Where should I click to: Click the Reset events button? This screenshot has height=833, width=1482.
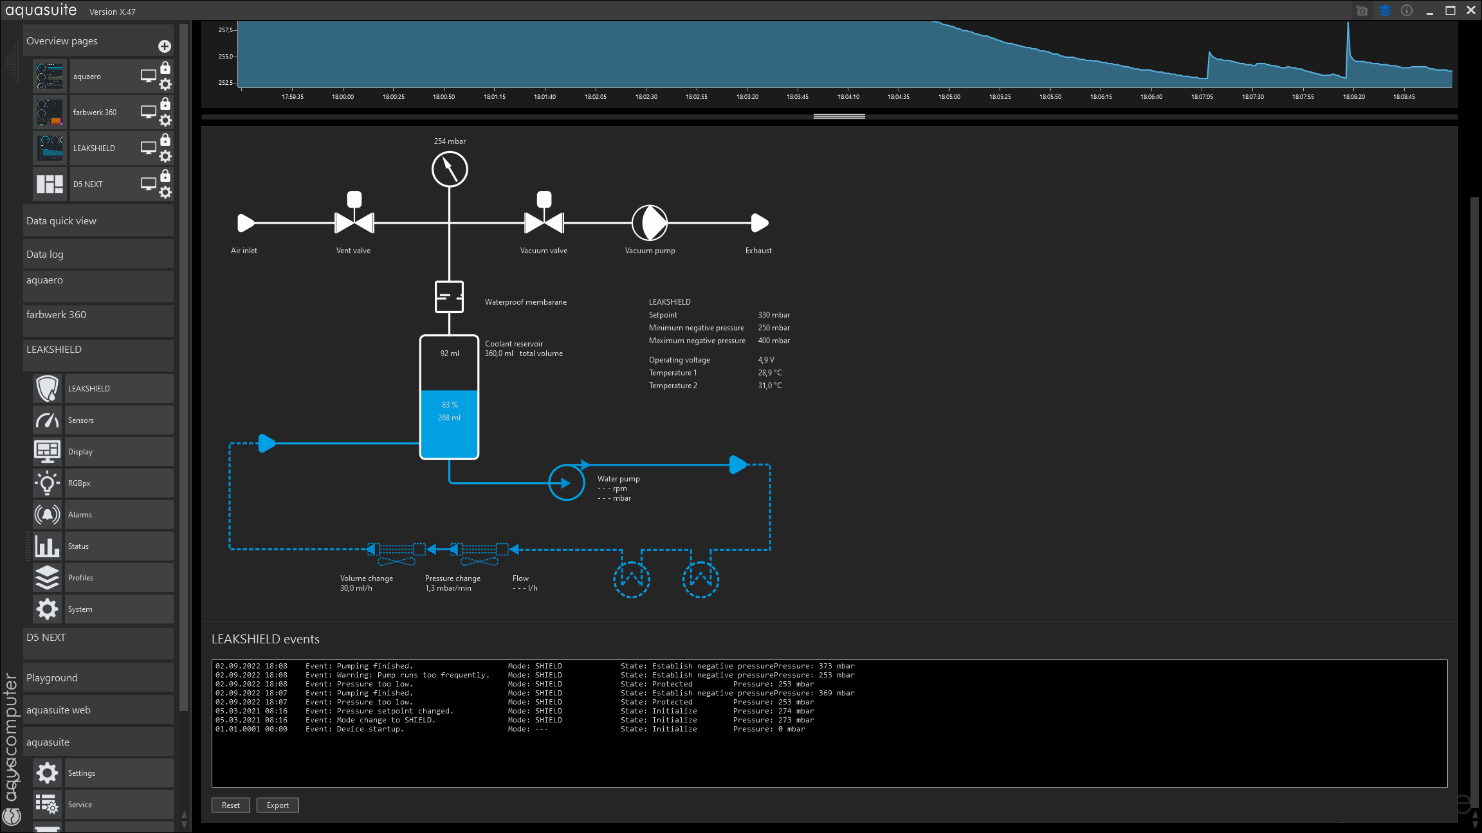[x=230, y=805]
